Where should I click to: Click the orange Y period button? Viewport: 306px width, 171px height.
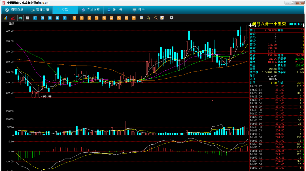pos(134,18)
